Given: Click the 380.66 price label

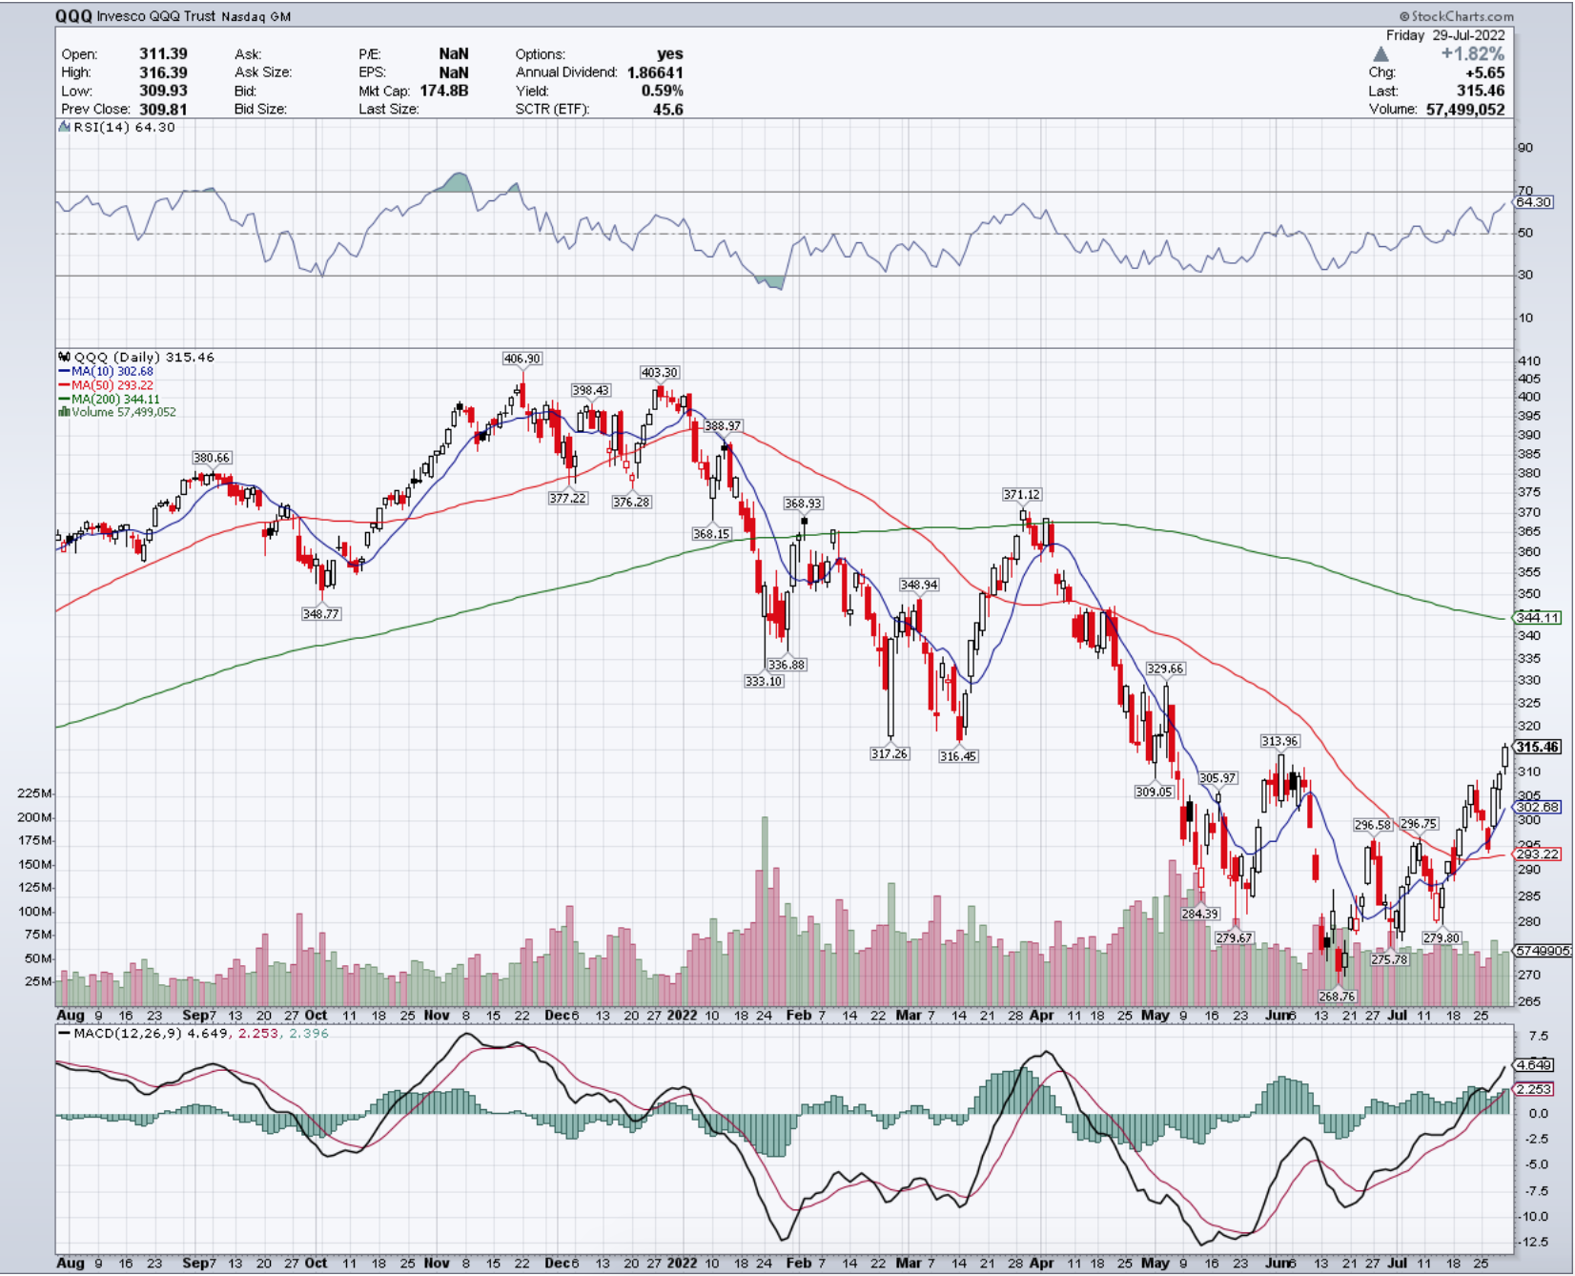Looking at the screenshot, I should pos(212,458).
